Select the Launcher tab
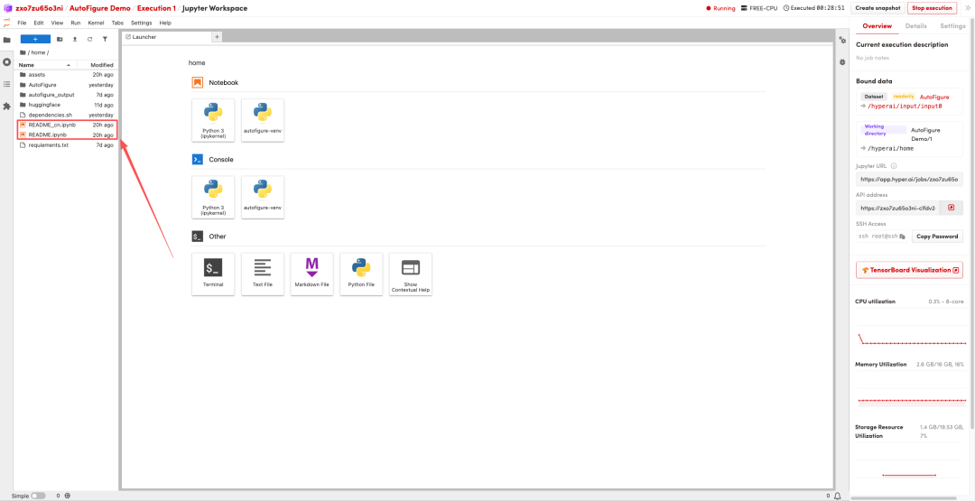 pyautogui.click(x=167, y=37)
